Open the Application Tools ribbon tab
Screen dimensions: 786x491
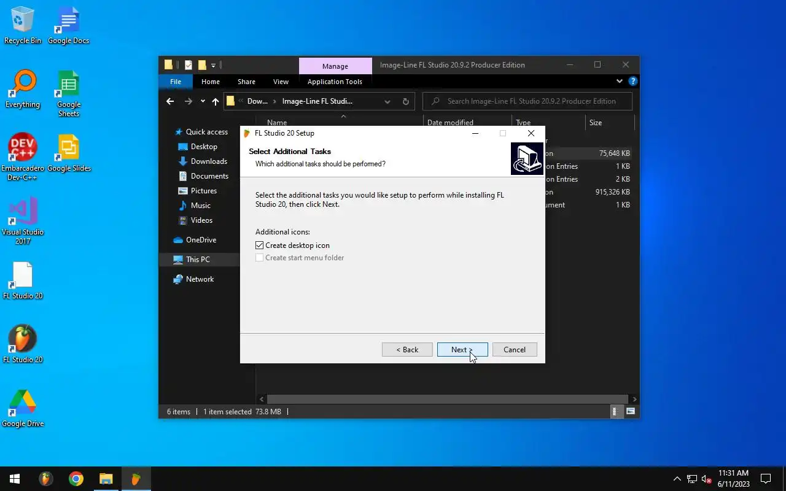[335, 82]
